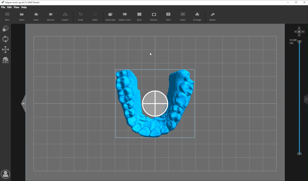
Task: Open the user account icon
Action: tap(5, 174)
